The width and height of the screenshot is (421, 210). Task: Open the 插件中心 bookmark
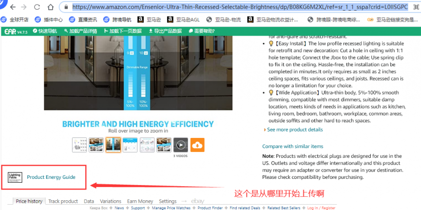coord(49,19)
